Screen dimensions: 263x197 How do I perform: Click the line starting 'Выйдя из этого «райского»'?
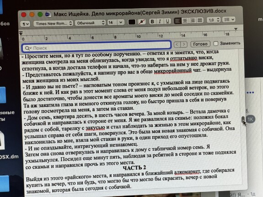pyautogui.click(x=130, y=175)
